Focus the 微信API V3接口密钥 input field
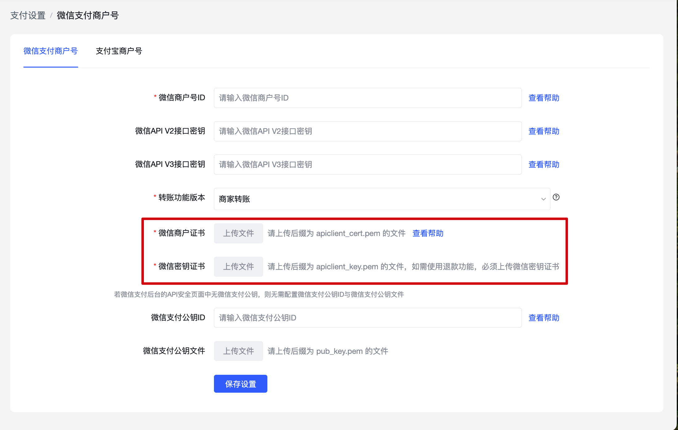The width and height of the screenshot is (678, 430). 368,164
